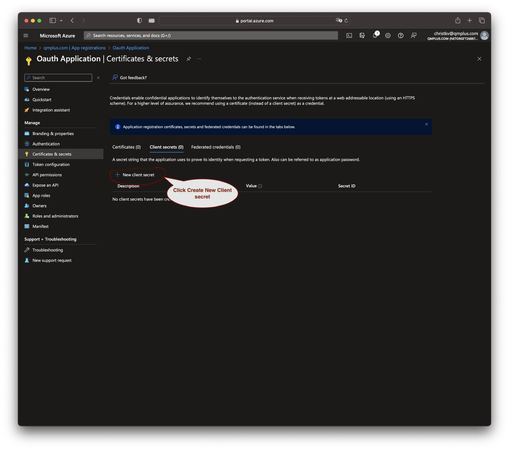Collapse the left navigation pane

point(98,78)
